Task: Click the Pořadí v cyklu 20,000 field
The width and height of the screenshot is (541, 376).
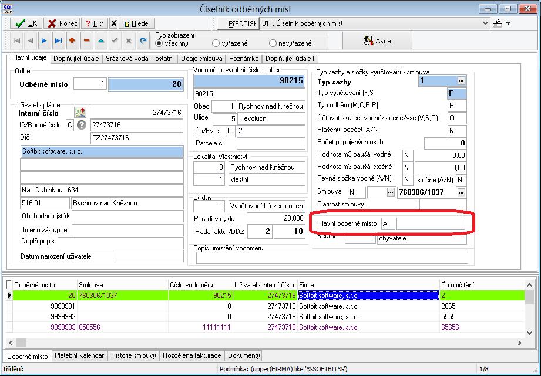Action: point(276,218)
